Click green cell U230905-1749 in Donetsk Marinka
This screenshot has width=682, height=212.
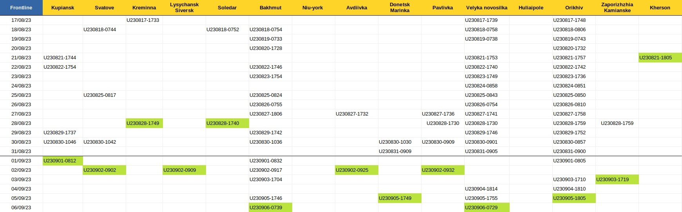coord(400,198)
